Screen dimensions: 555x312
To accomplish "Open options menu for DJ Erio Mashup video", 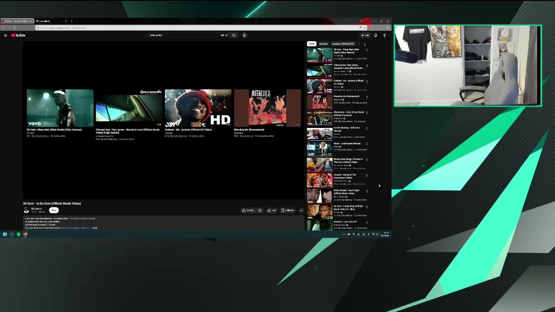I will click(367, 128).
